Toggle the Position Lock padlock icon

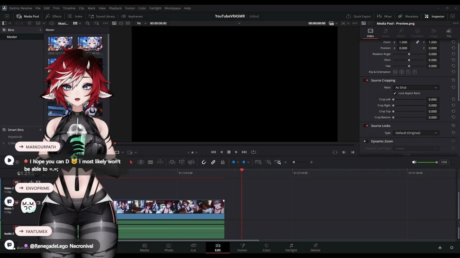(x=223, y=162)
